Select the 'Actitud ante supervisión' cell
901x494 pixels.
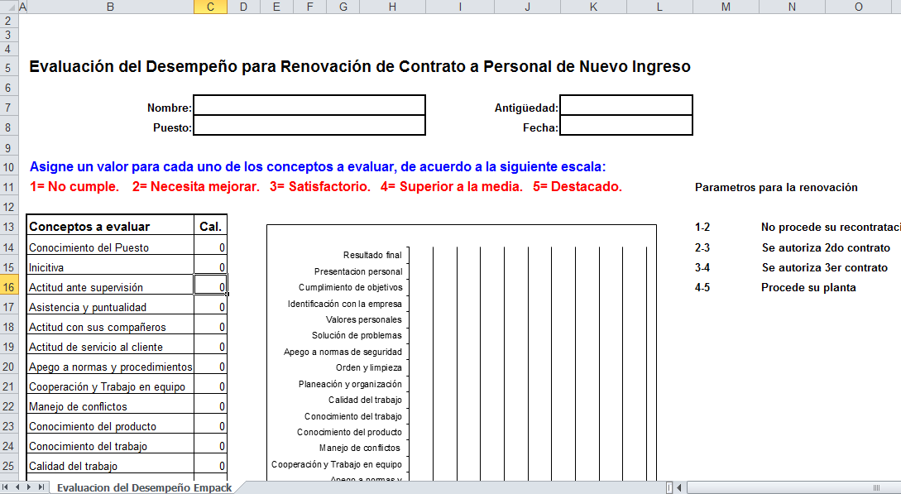(110, 286)
